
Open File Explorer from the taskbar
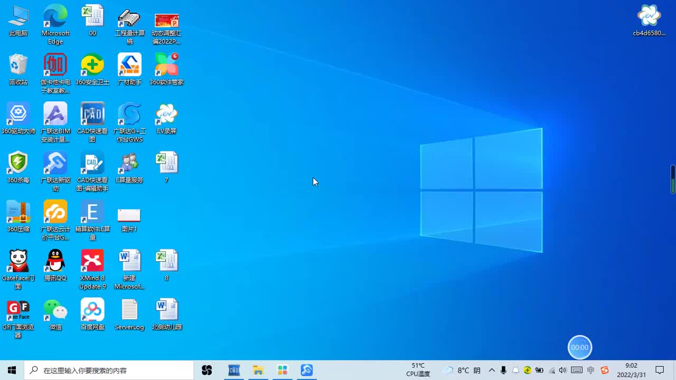click(258, 370)
